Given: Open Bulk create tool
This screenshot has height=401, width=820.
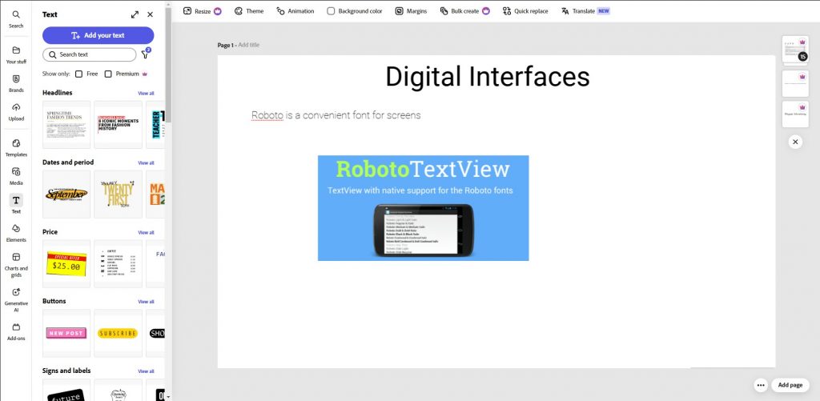Looking at the screenshot, I should [465, 11].
